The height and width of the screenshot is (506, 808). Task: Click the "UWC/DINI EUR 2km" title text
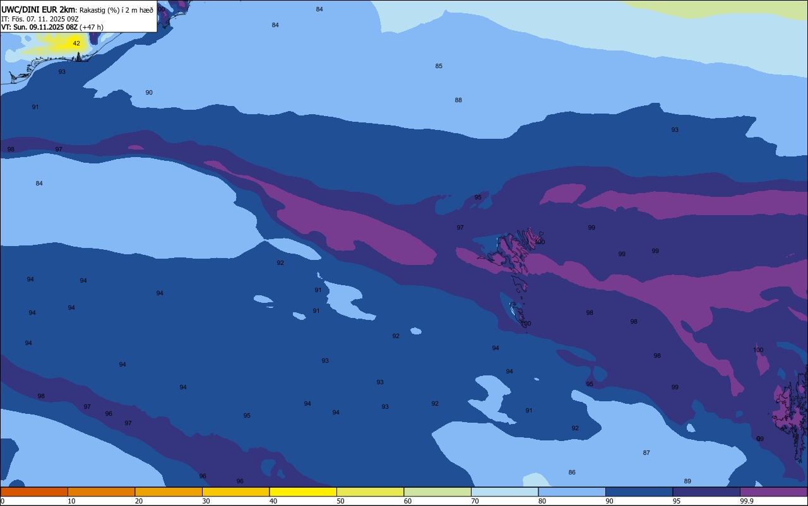point(39,9)
